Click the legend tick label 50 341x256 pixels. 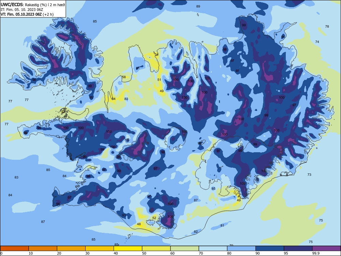pyautogui.click(x=144, y=253)
